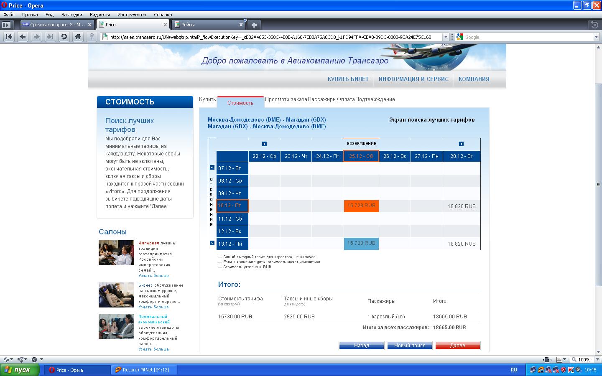Select 15 728 RUB fare for 13.12
This screenshot has width=602, height=376.
pyautogui.click(x=361, y=244)
